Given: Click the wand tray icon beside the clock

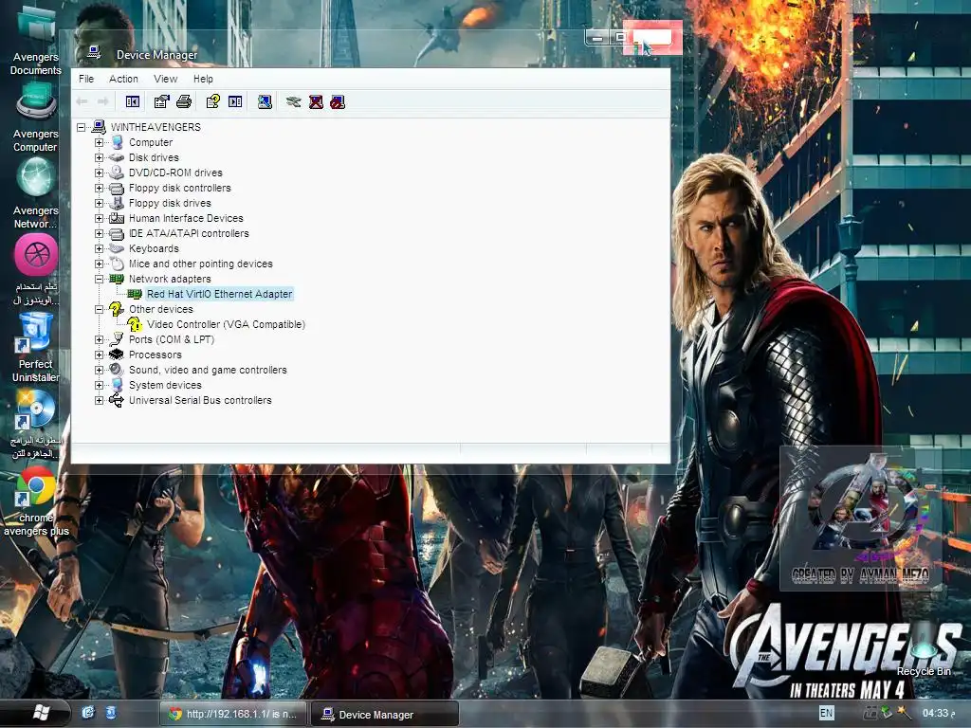Looking at the screenshot, I should point(904,713).
